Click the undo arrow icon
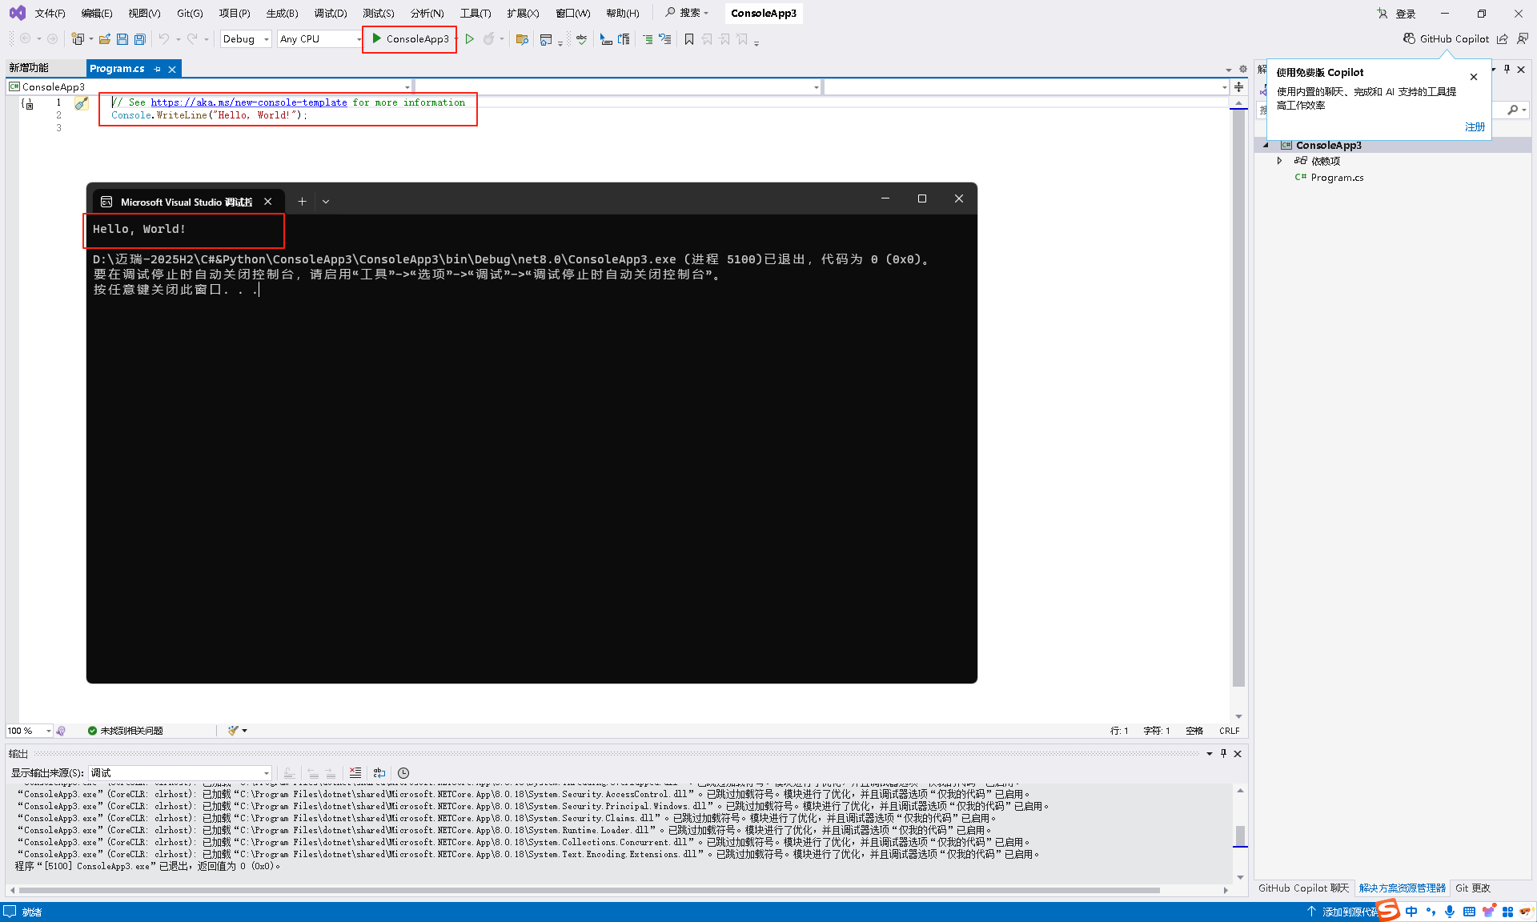This screenshot has height=922, width=1537. click(x=164, y=38)
